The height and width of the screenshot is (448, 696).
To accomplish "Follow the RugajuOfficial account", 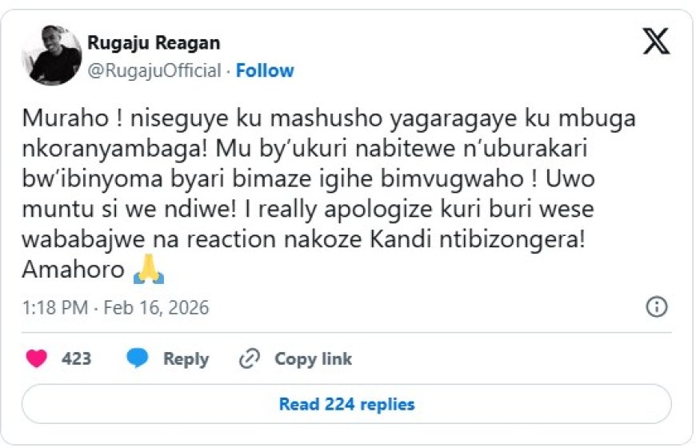I will tap(265, 70).
